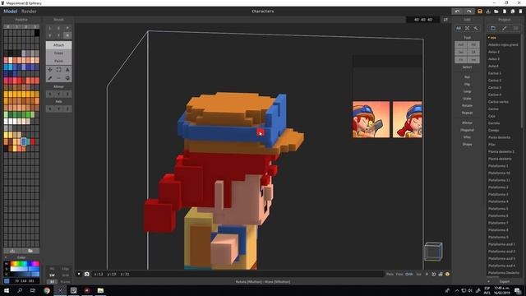
Task: Select the paint bucket fill tool
Action: tap(67, 78)
